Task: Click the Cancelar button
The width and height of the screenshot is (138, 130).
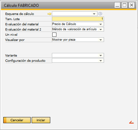Action: (x=17, y=120)
